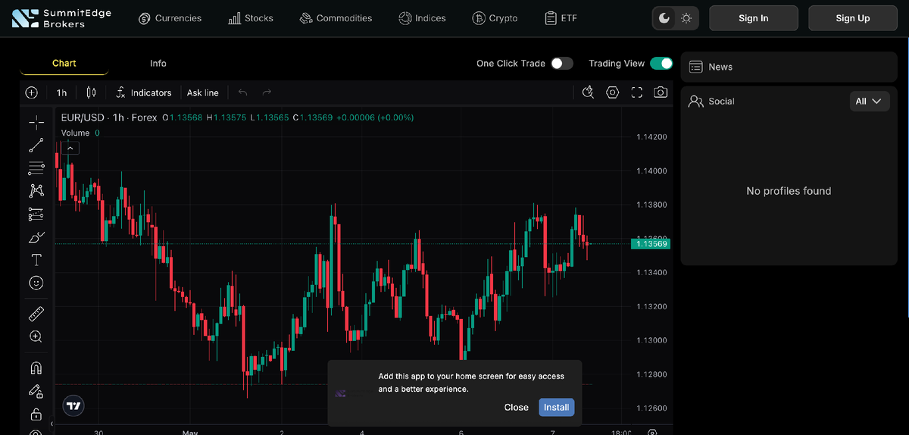This screenshot has height=435, width=909.
Task: Click the 1.14000 price axis label
Action: point(651,171)
